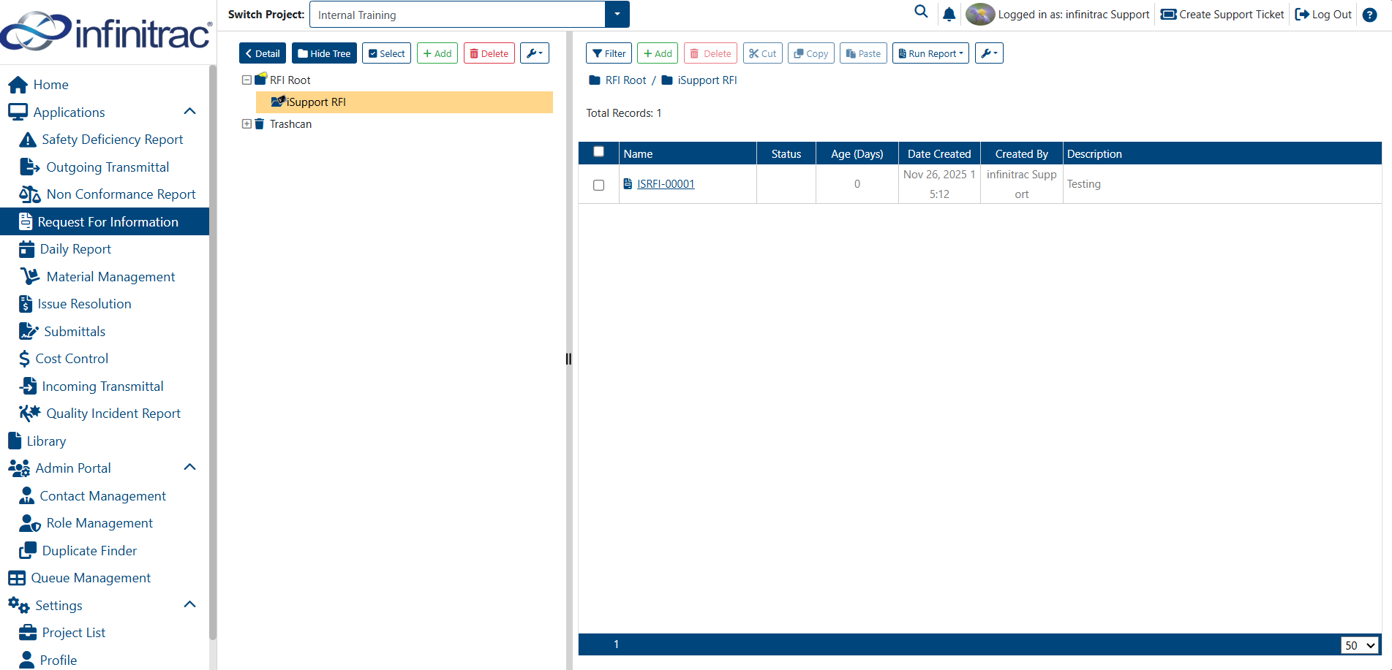Click the user avatar image
The width and height of the screenshot is (1392, 670).
click(980, 14)
